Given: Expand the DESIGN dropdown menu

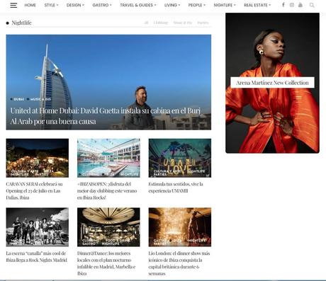Looking at the screenshot, I should point(75,5).
